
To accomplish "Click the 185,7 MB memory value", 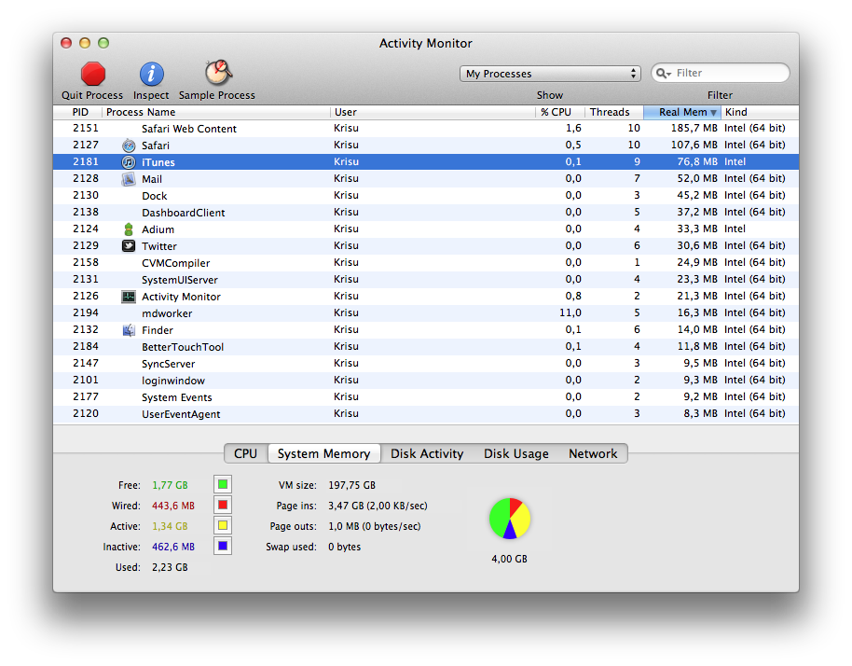I will tap(694, 129).
